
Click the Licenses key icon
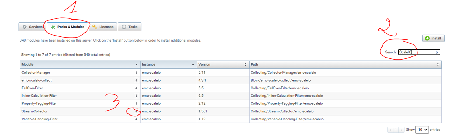(95, 27)
